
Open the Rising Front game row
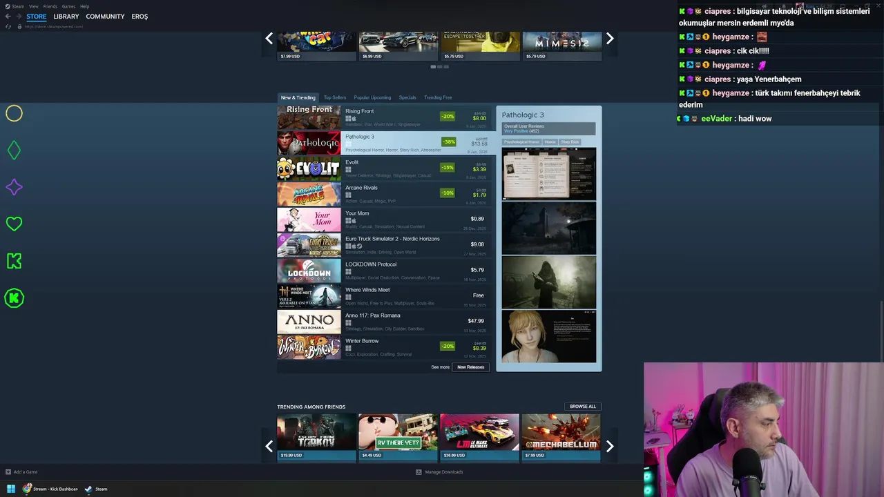pyautogui.click(x=384, y=117)
